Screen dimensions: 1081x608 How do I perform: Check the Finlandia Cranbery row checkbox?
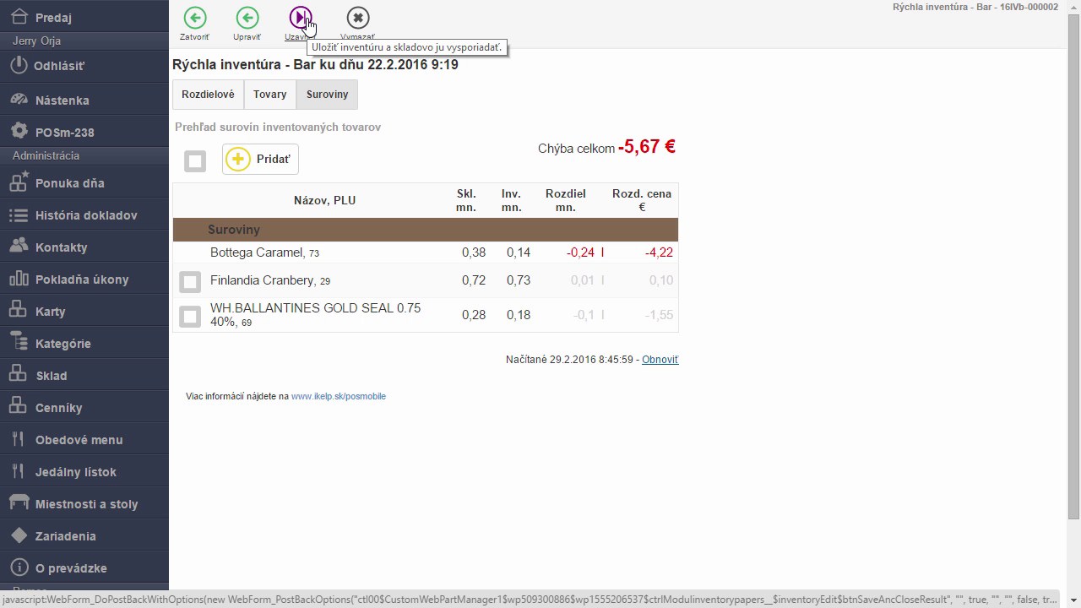click(190, 281)
